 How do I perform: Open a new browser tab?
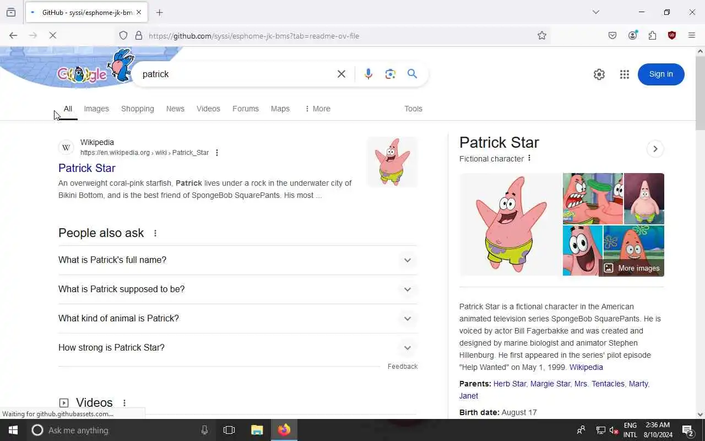(x=160, y=12)
